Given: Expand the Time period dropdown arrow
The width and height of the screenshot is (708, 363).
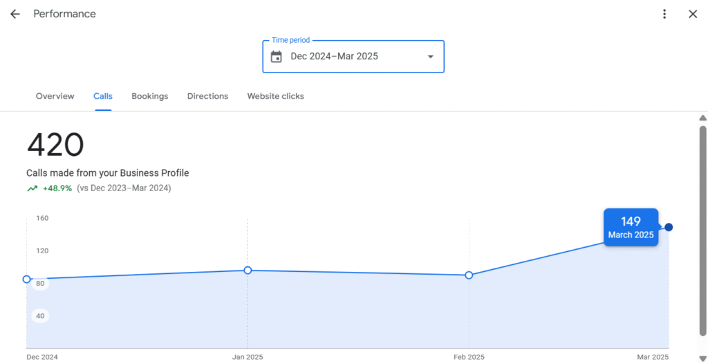Looking at the screenshot, I should tap(430, 57).
